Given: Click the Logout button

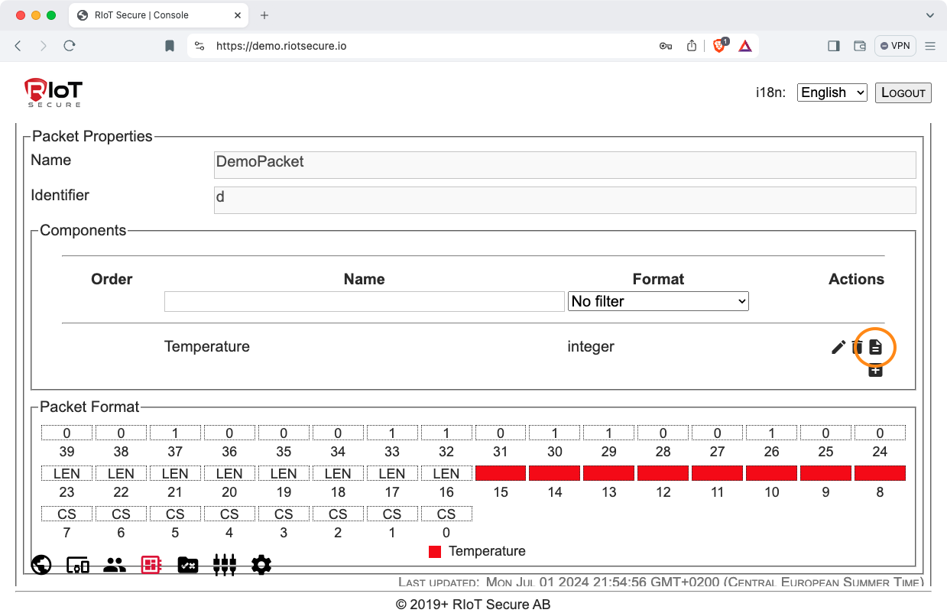Looking at the screenshot, I should pos(903,92).
